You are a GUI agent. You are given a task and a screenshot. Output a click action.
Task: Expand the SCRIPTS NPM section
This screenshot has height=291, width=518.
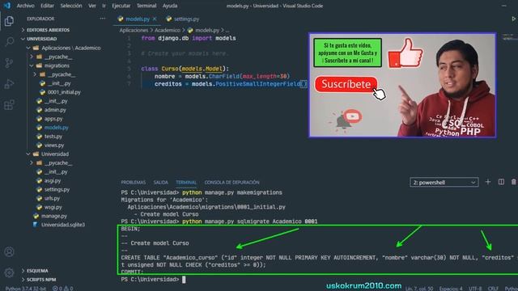point(41,280)
